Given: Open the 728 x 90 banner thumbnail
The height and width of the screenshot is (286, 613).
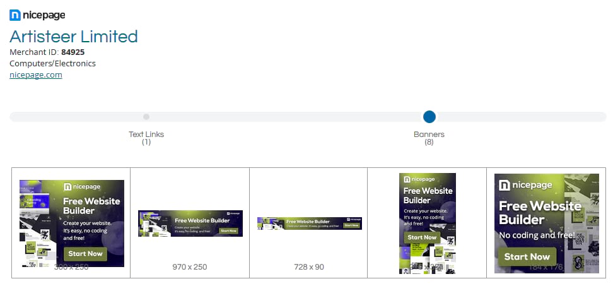Looking at the screenshot, I should pos(309,223).
